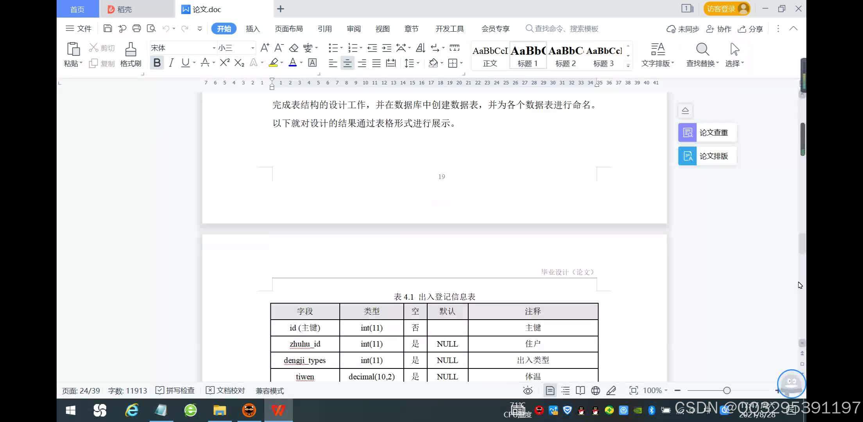Switch to the 页面布局 ribbon tab
The width and height of the screenshot is (863, 422).
pyautogui.click(x=289, y=29)
